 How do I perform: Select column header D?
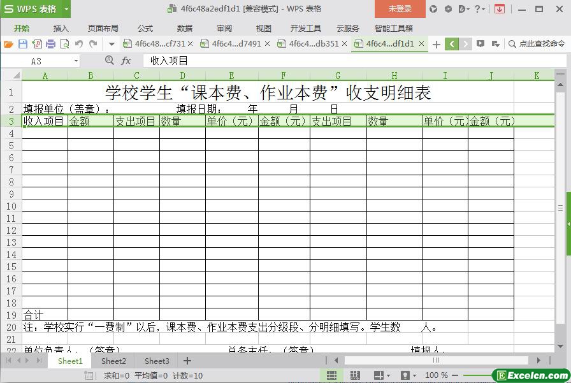[182, 75]
